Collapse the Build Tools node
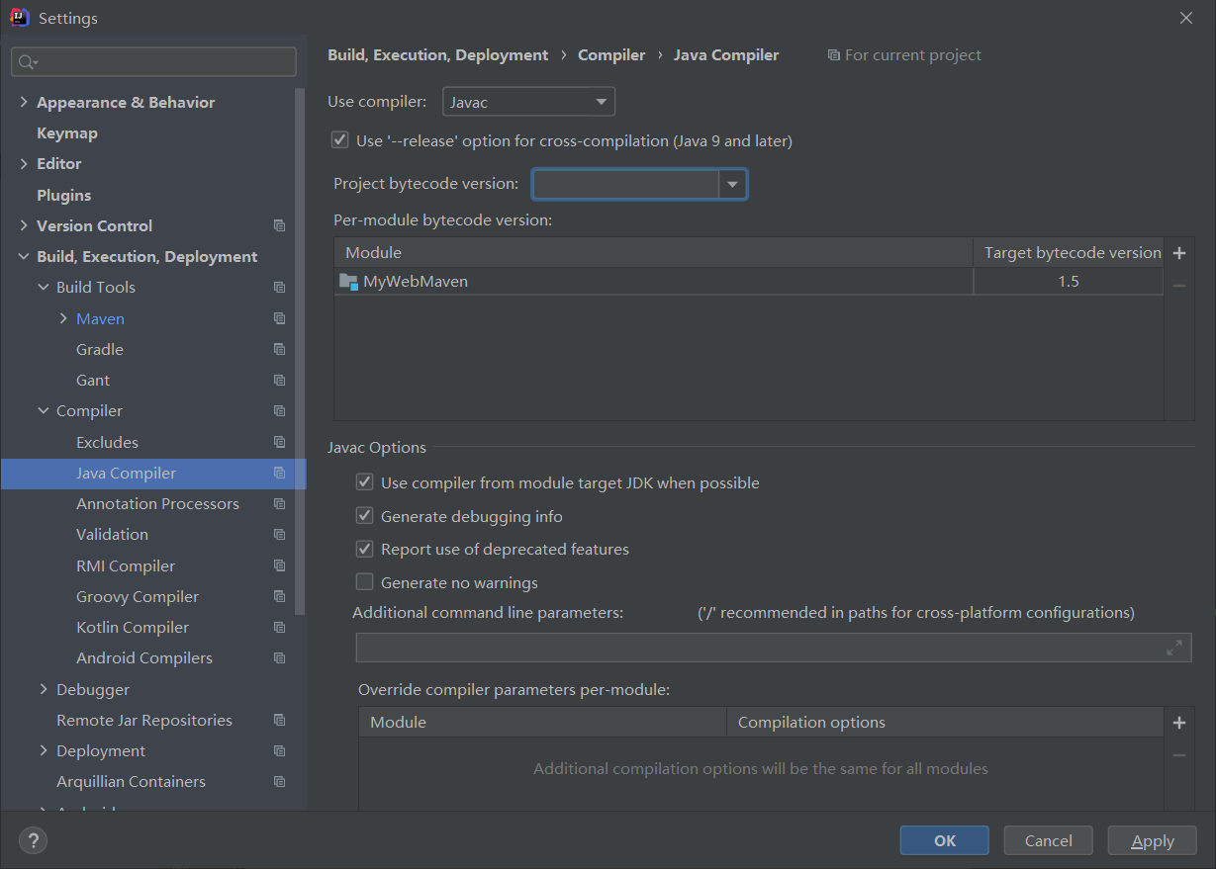Image resolution: width=1216 pixels, height=869 pixels. point(44,288)
